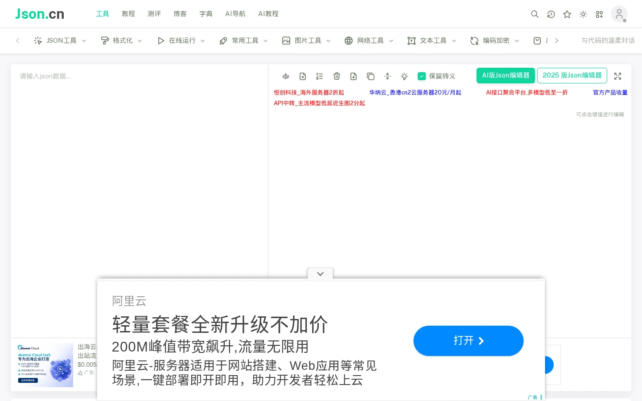Open the user avatar icon

tap(619, 14)
